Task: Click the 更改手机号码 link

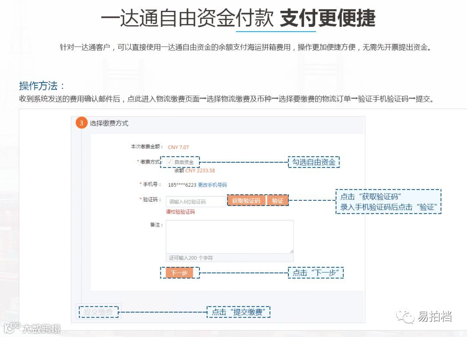Action: tap(212, 185)
